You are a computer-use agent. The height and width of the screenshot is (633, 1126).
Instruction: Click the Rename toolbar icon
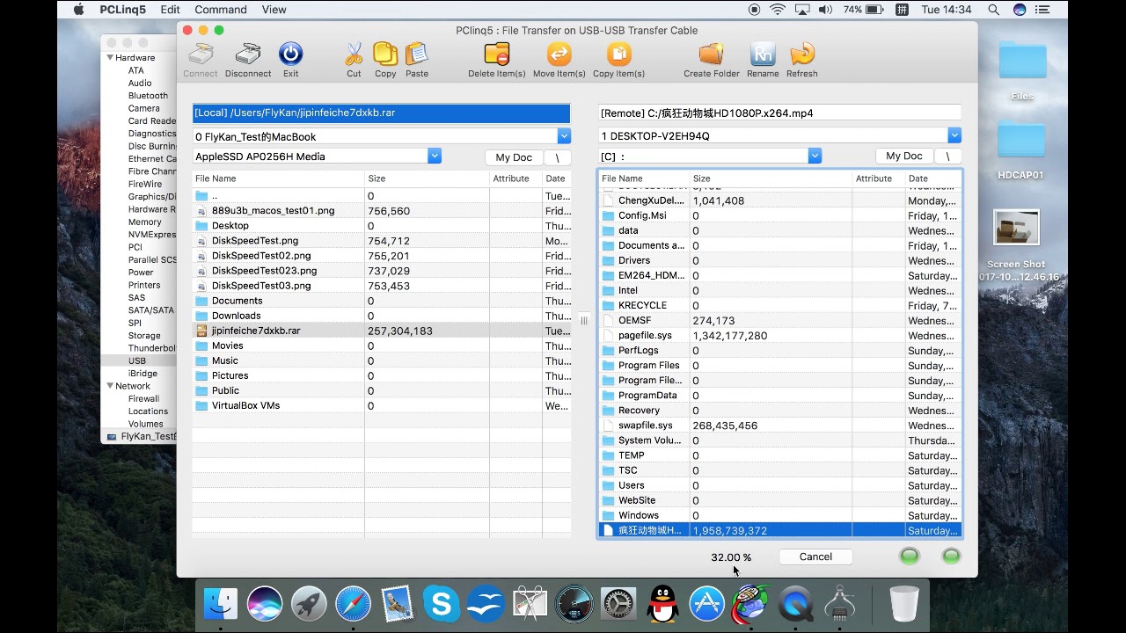[763, 55]
